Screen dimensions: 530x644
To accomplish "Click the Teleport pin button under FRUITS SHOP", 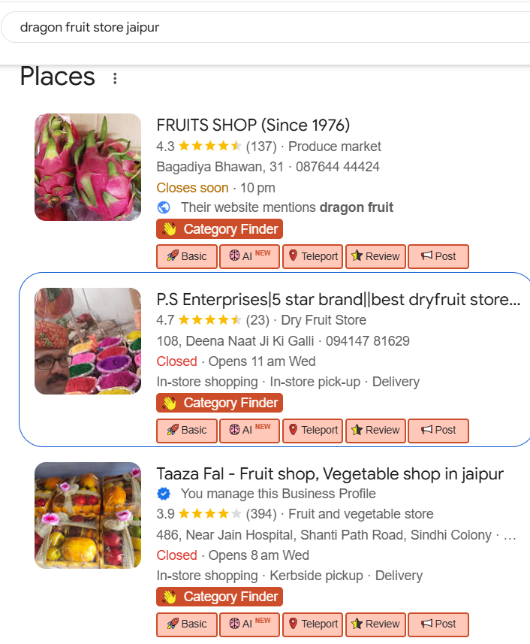I will pos(313,256).
